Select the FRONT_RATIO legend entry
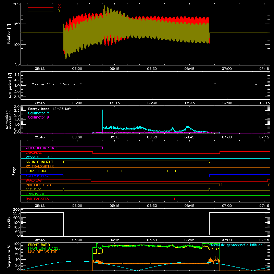This screenshot has height=274, width=274. (x=39, y=245)
